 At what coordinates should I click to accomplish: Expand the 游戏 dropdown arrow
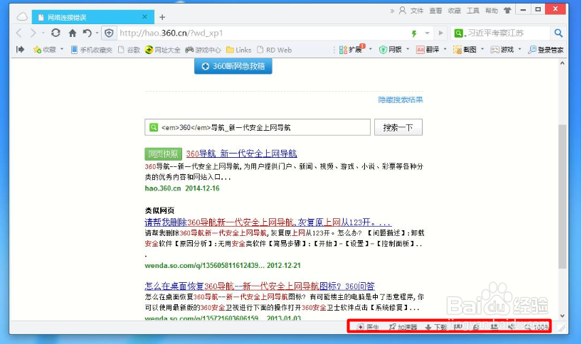point(519,49)
